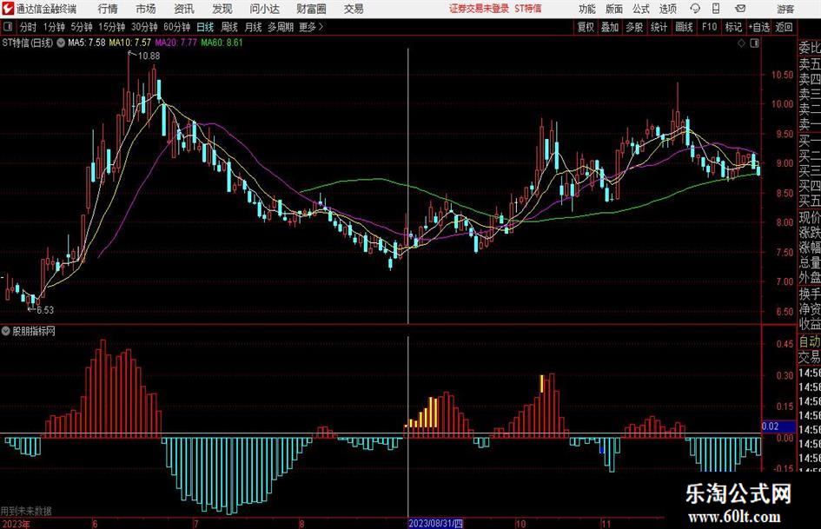The height and width of the screenshot is (529, 821).
Task: Click the 用到未来数据 warning text
Action: tap(26, 511)
